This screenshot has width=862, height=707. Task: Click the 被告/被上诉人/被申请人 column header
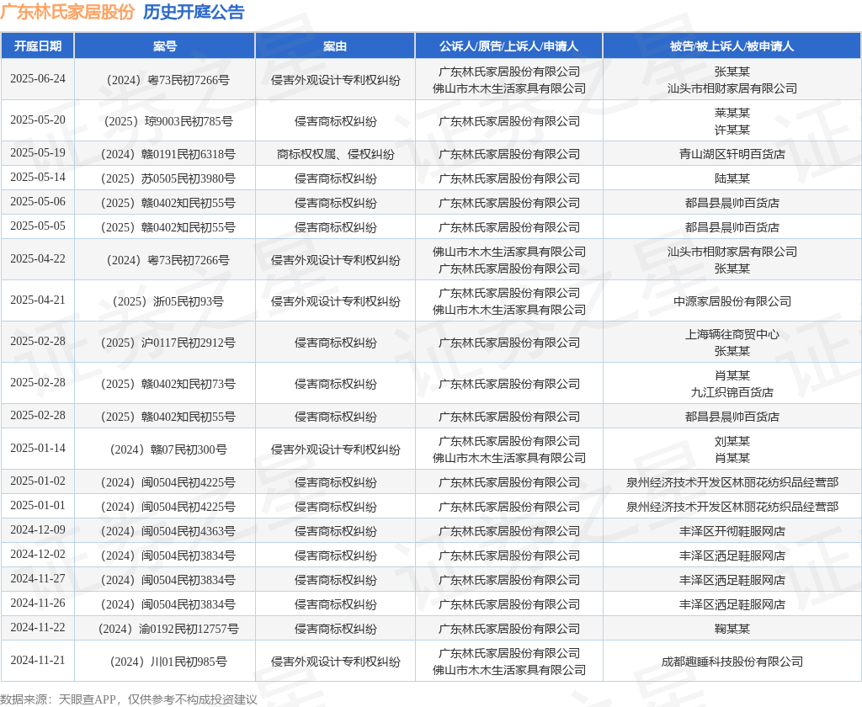732,46
